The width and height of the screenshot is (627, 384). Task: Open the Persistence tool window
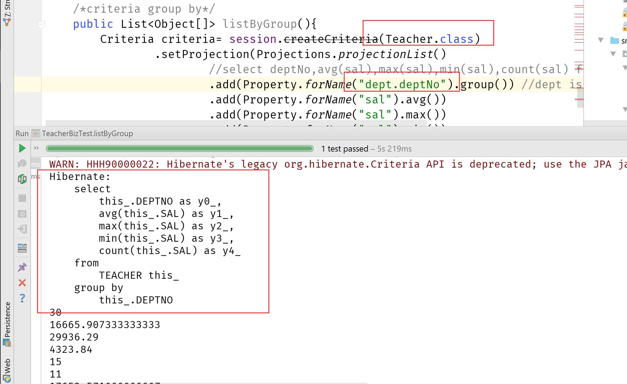(7, 323)
